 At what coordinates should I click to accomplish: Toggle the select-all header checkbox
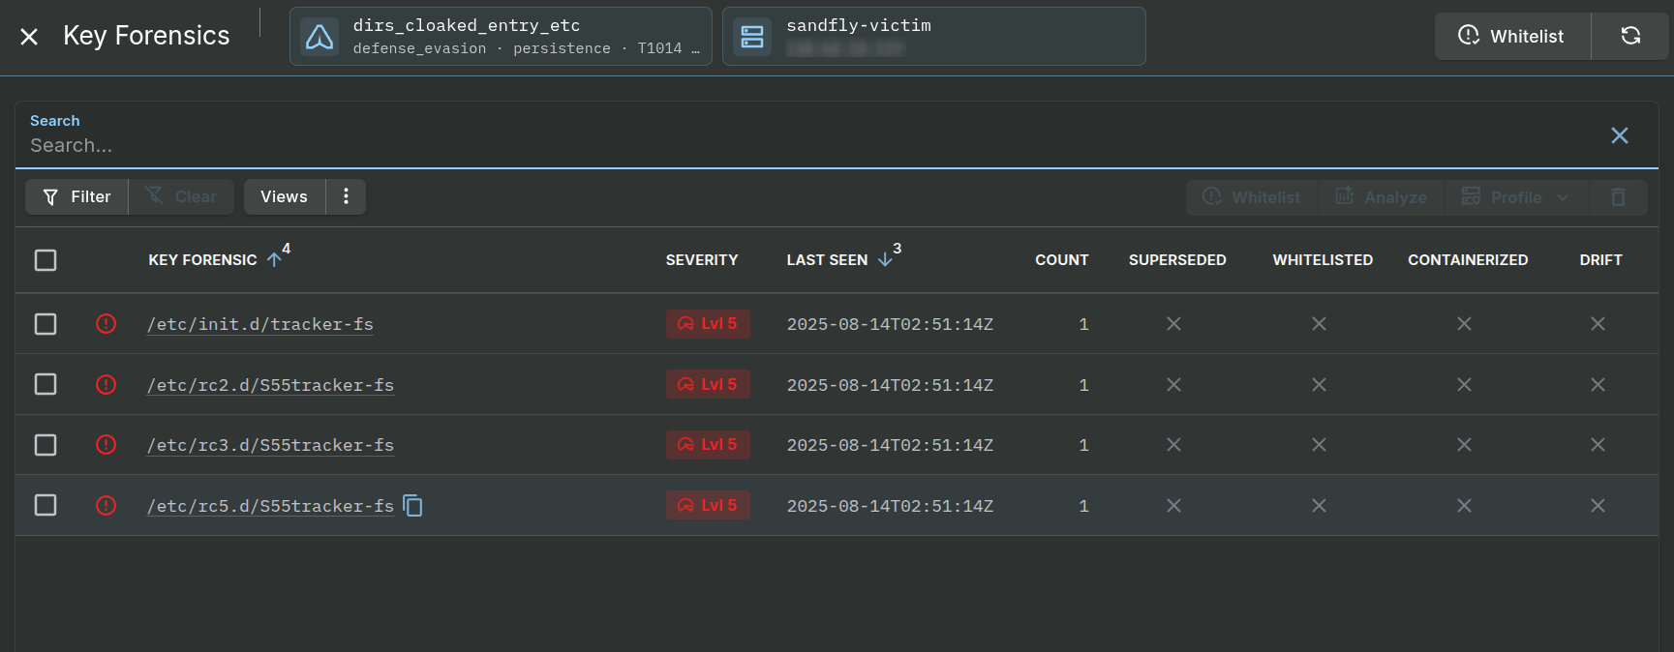[46, 260]
